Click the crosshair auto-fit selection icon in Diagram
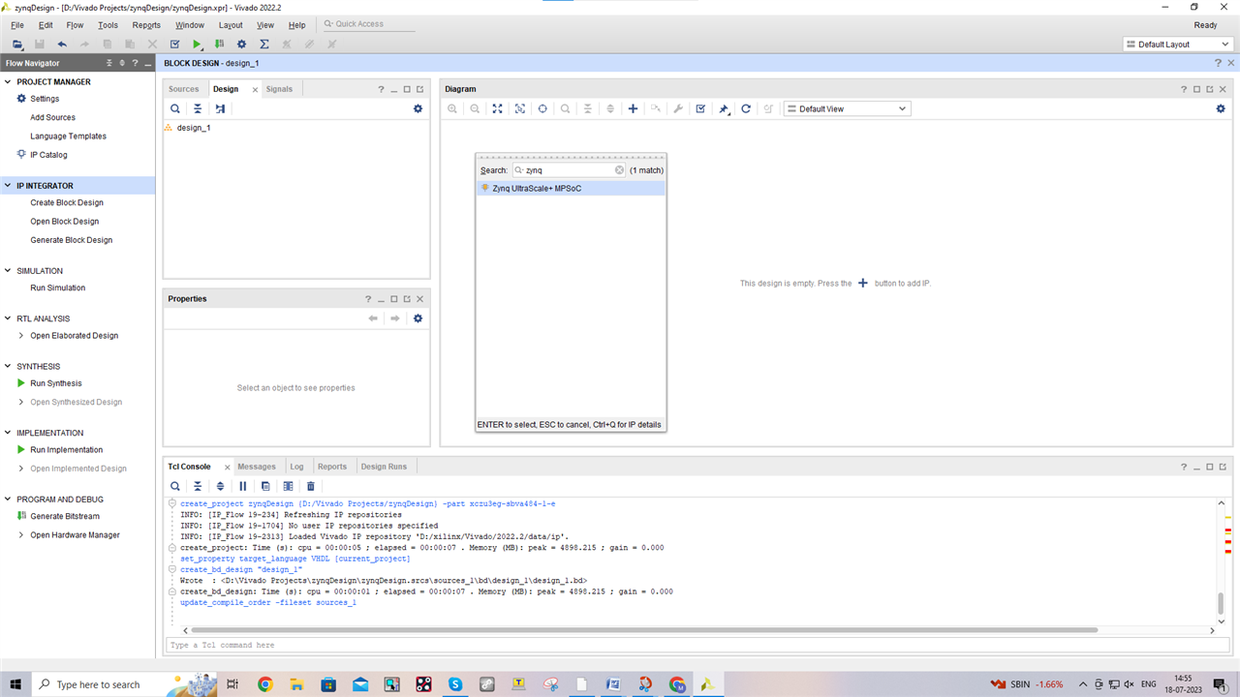The height and width of the screenshot is (697, 1240). (542, 108)
